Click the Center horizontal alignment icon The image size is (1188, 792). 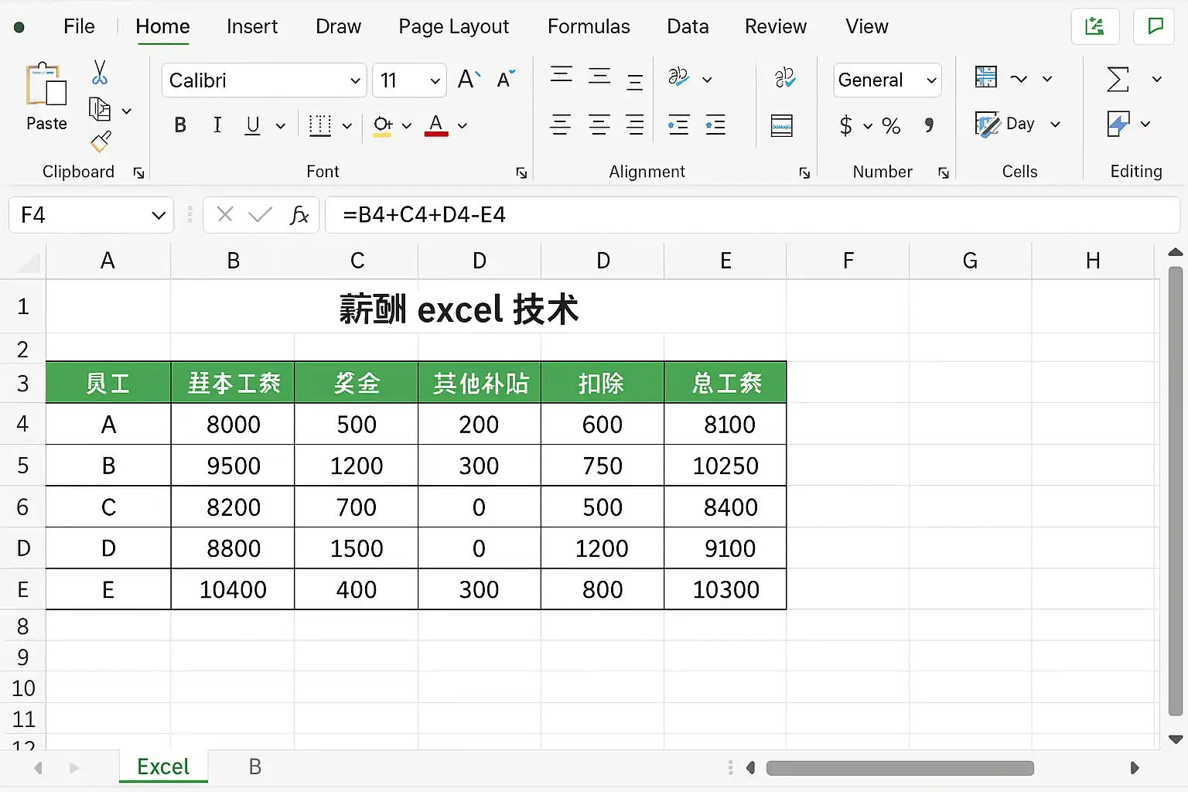point(599,125)
